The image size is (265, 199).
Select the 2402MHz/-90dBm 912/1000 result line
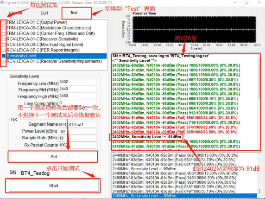[175, 113]
